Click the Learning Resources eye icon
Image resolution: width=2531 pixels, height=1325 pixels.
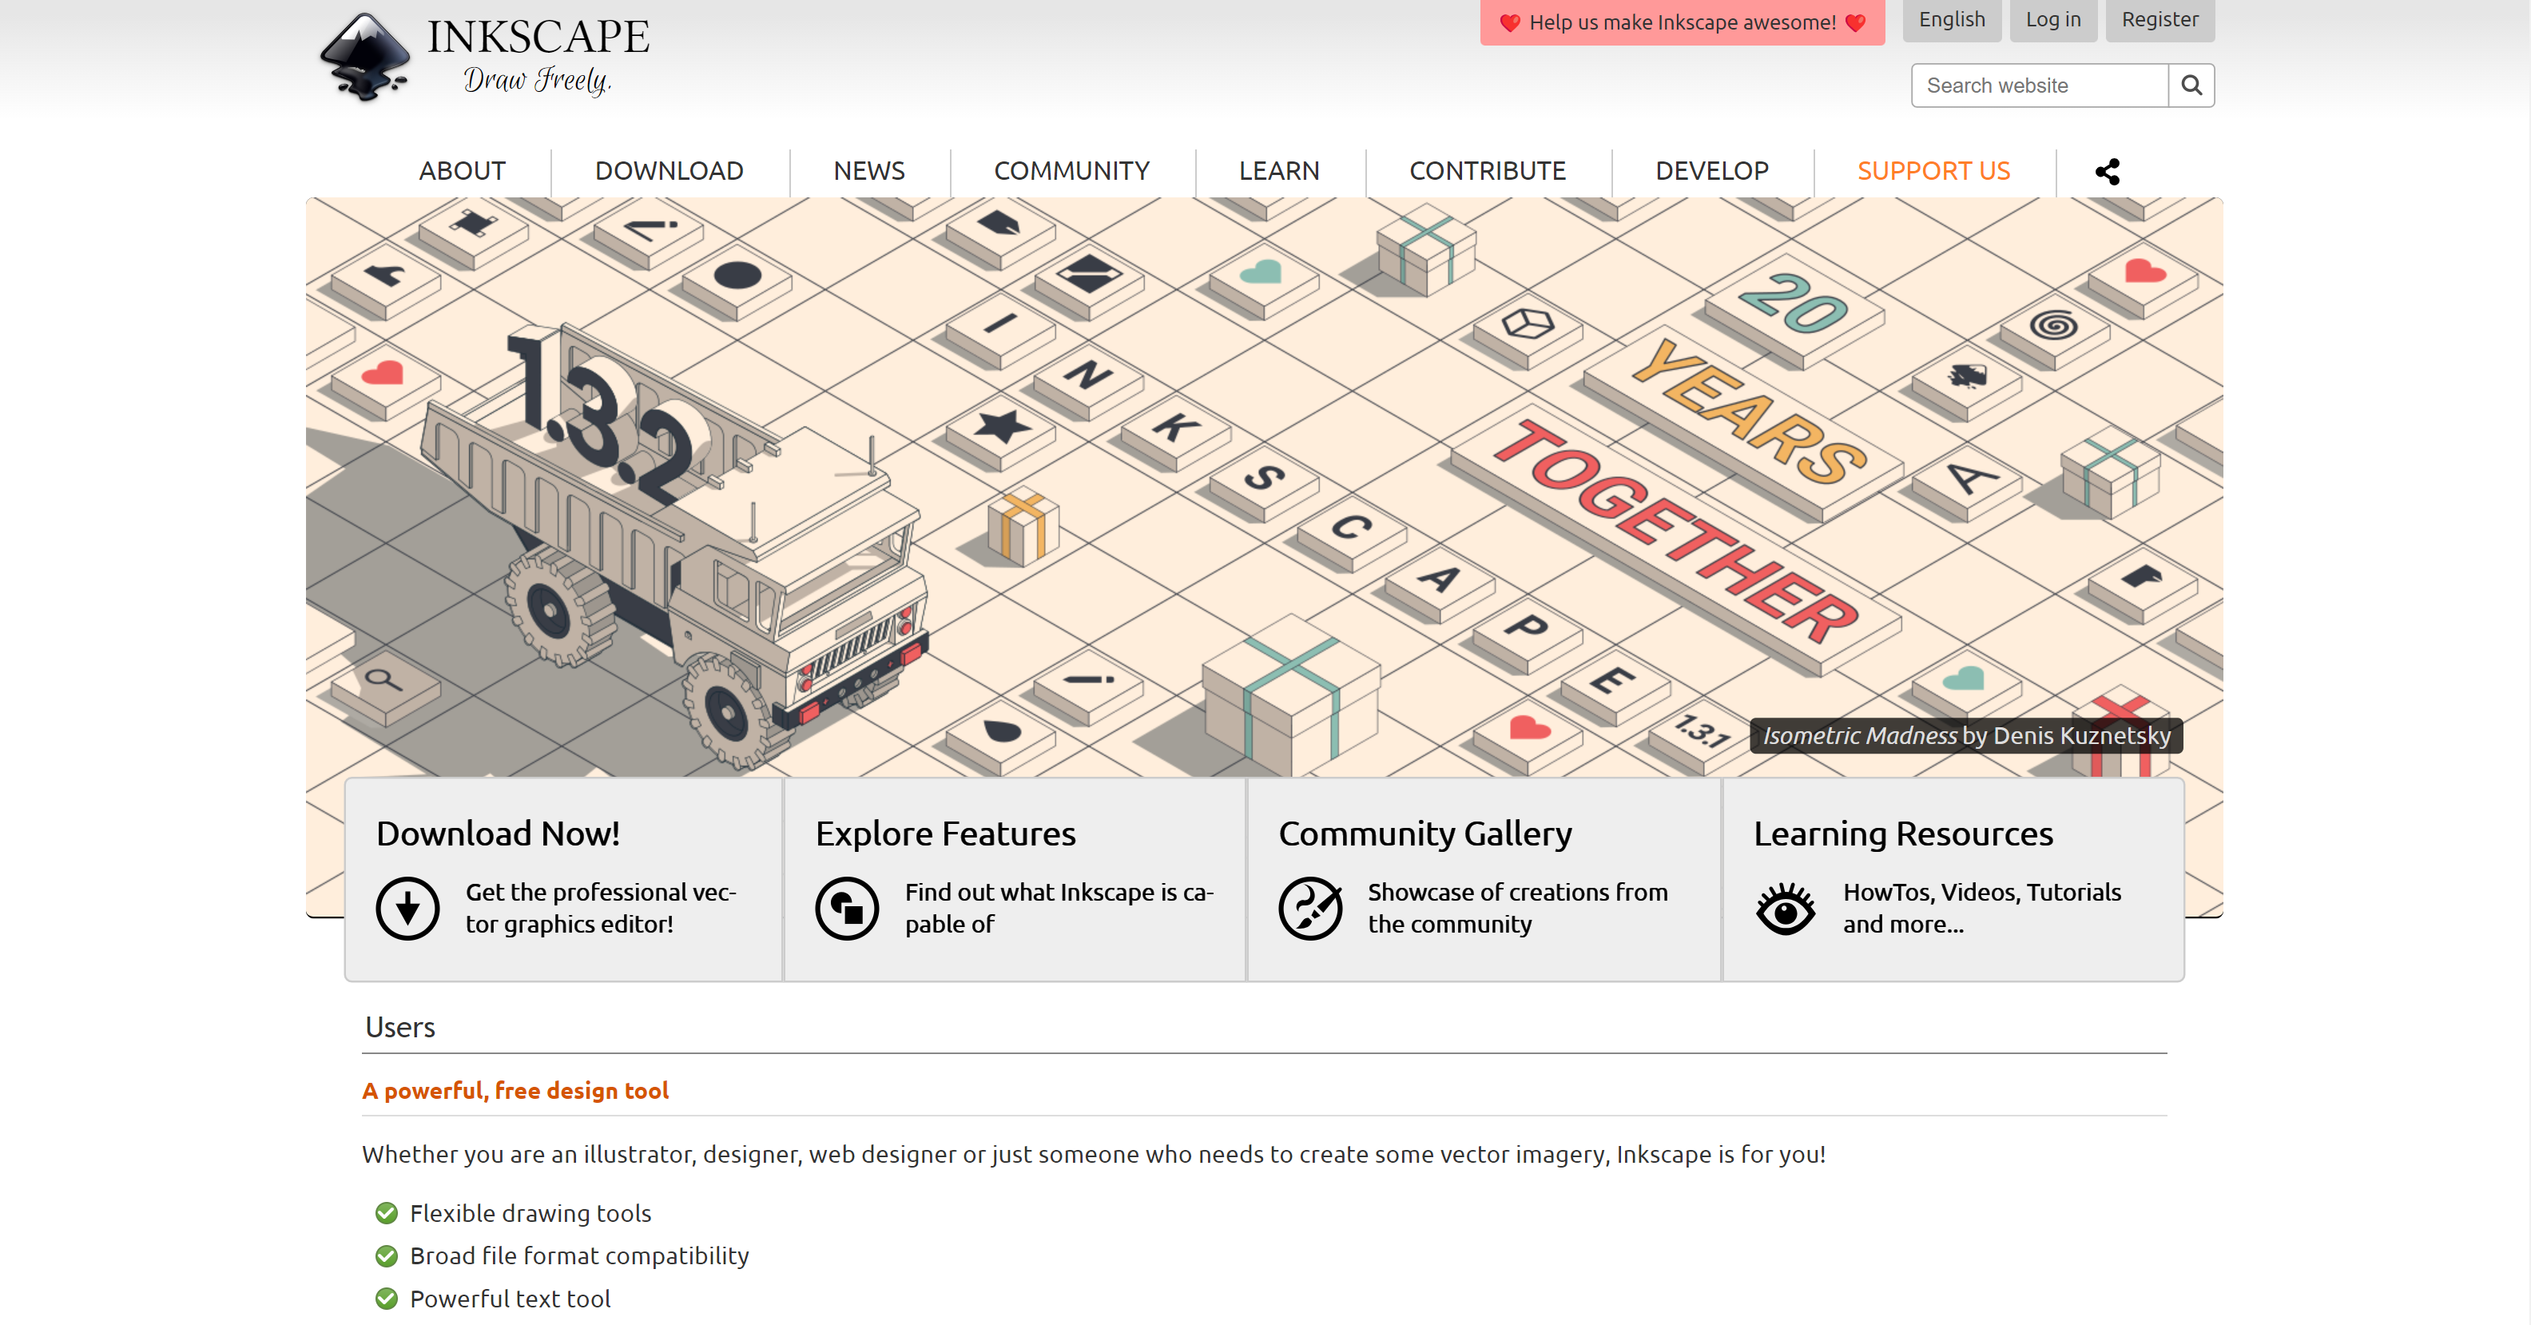click(1786, 907)
